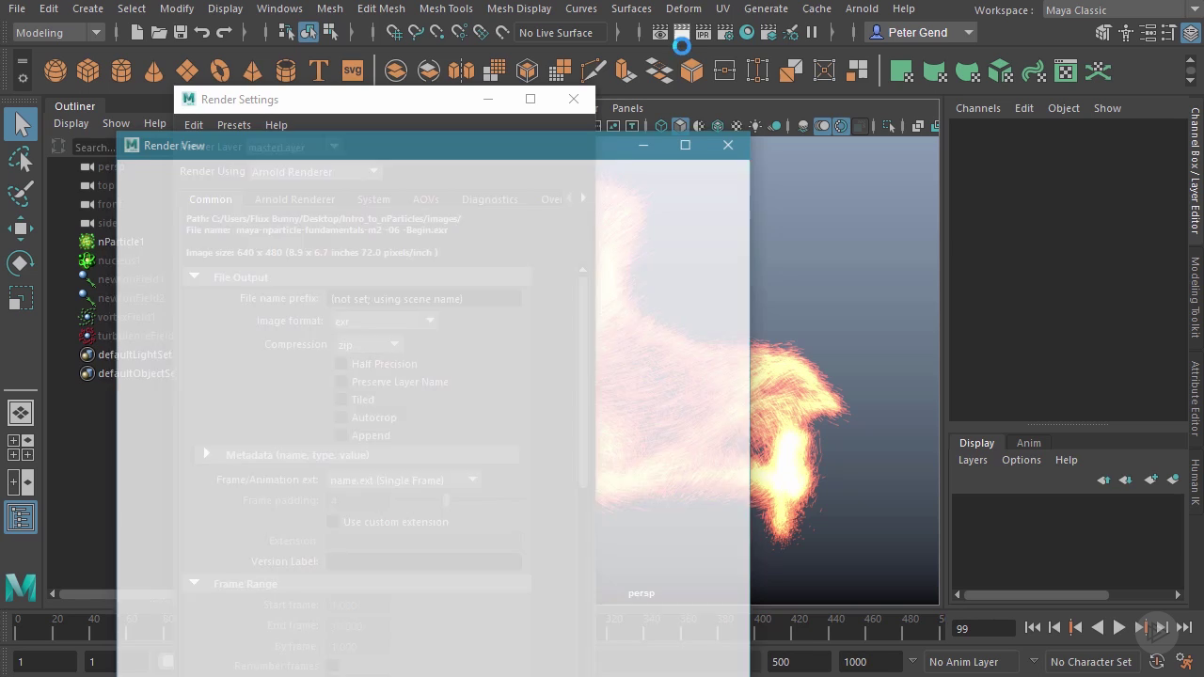Click the Play forwards button
The height and width of the screenshot is (677, 1204).
1119,628
